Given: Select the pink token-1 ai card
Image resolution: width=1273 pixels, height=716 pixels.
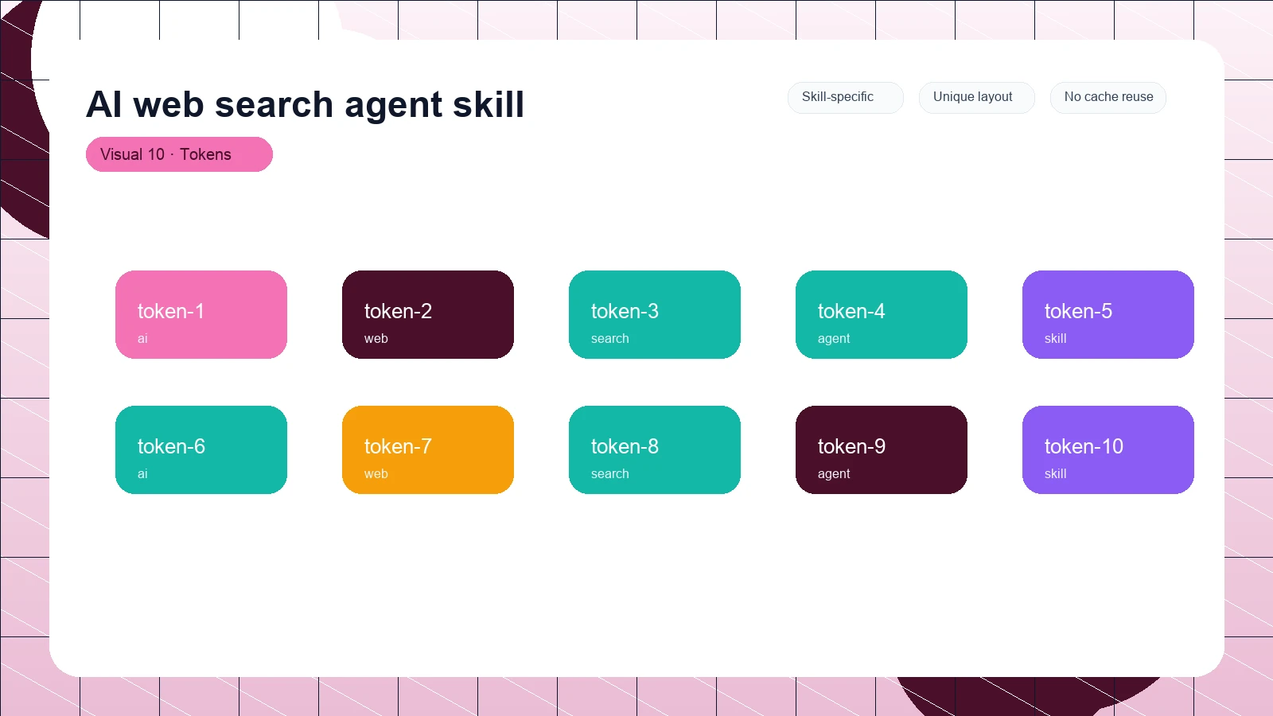Looking at the screenshot, I should [201, 314].
